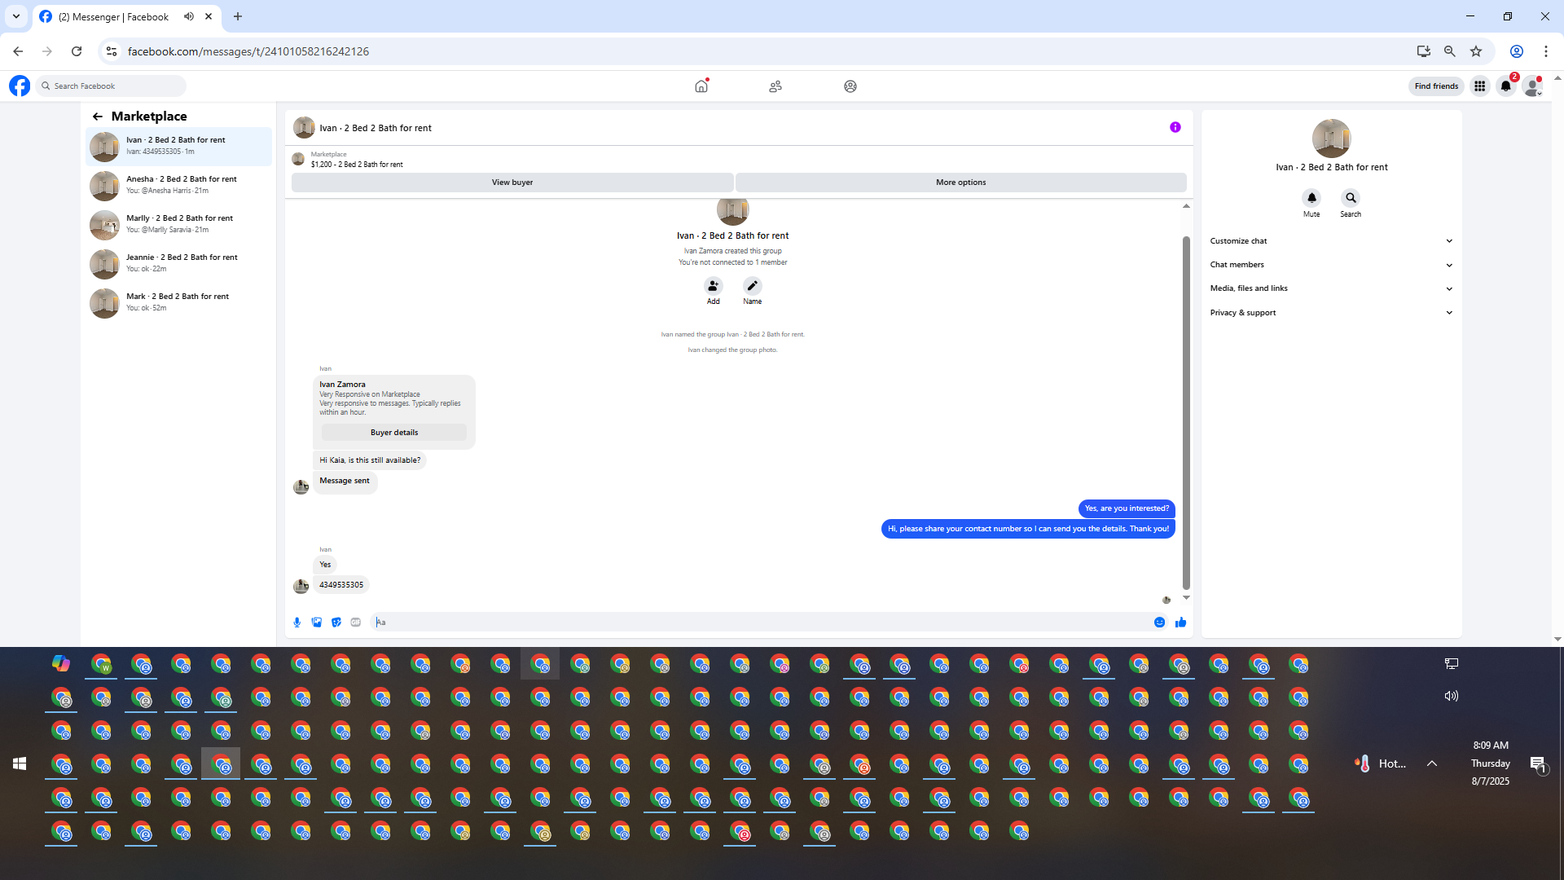
Task: Record a voice clip with the microphone icon
Action: click(x=297, y=623)
